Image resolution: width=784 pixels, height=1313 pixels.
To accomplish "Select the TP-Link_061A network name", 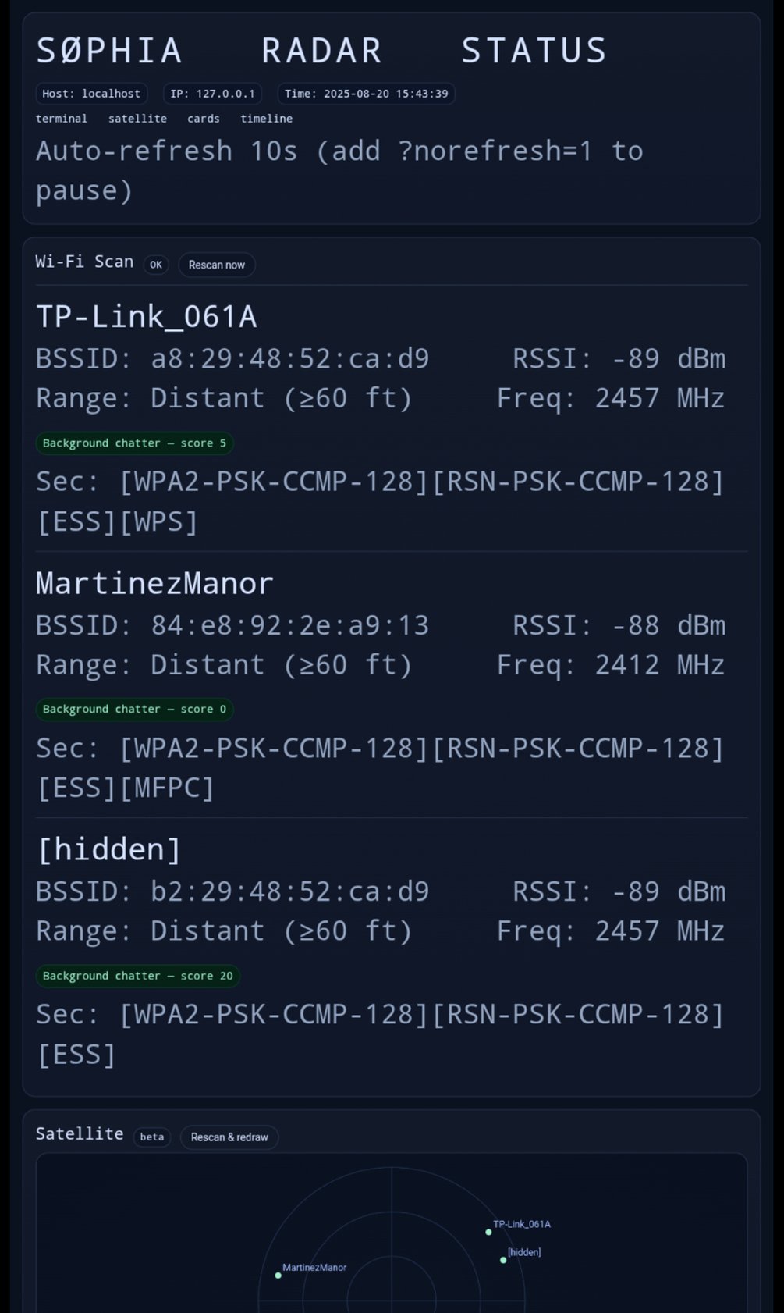I will 147,316.
